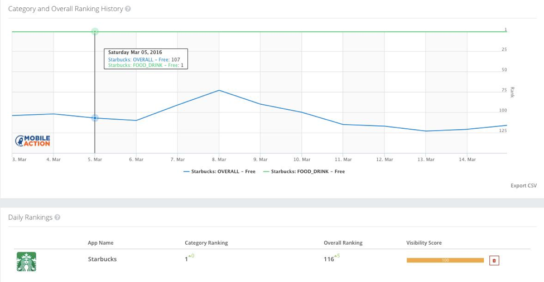Click the App Name column header

100,243
